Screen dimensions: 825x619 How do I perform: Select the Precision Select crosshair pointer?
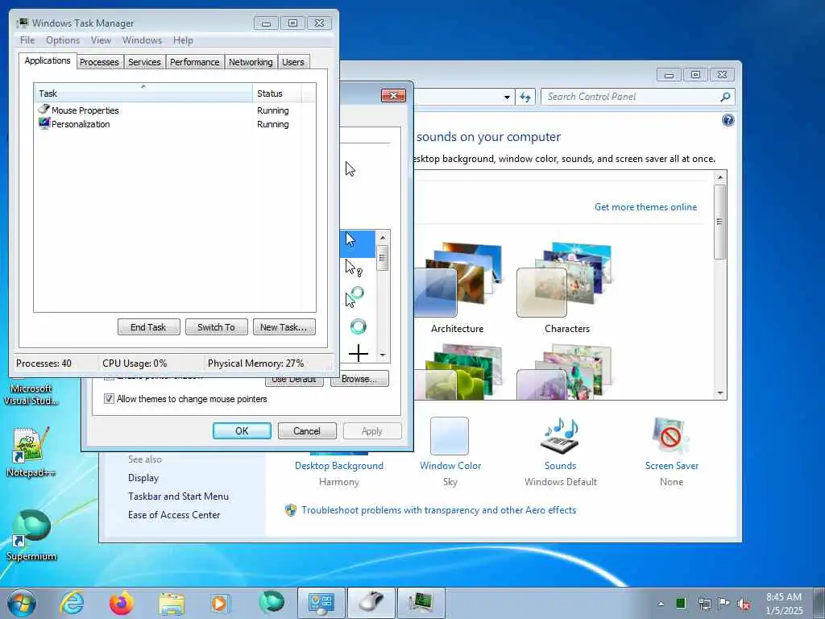357,353
